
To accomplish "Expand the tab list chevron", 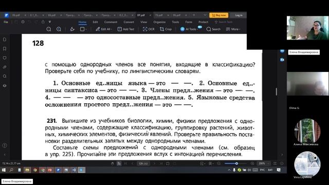I will coord(205,15).
